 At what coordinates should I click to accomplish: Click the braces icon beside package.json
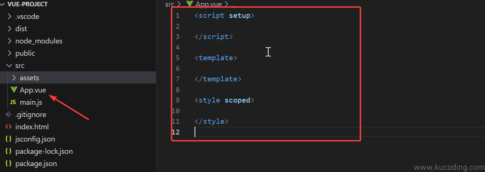point(8,163)
